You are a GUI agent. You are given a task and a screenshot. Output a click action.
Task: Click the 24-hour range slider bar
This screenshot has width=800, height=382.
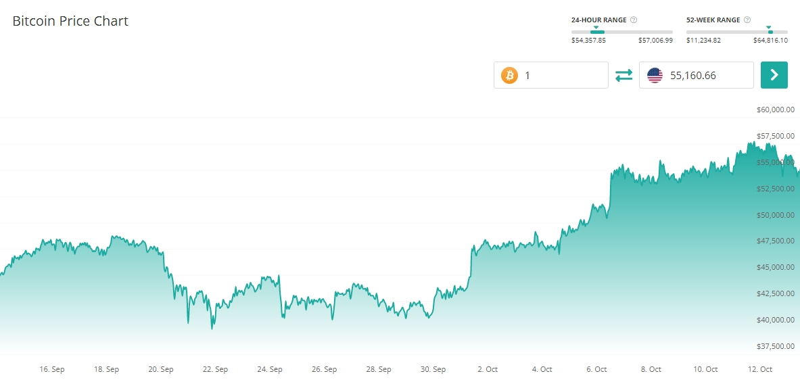pos(622,32)
